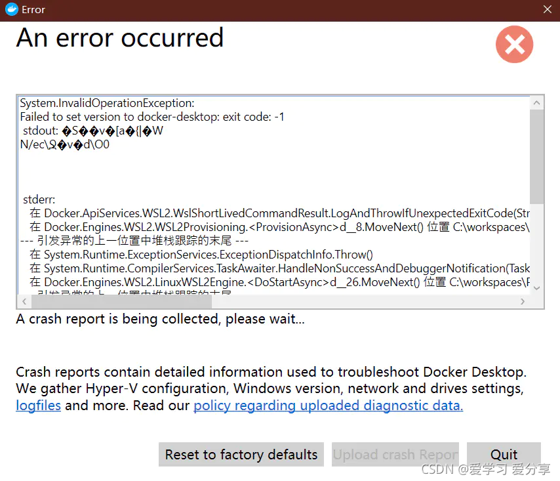Click the 'stderr:' line in error text
Viewport: 560px width, 481px height.
pos(39,199)
